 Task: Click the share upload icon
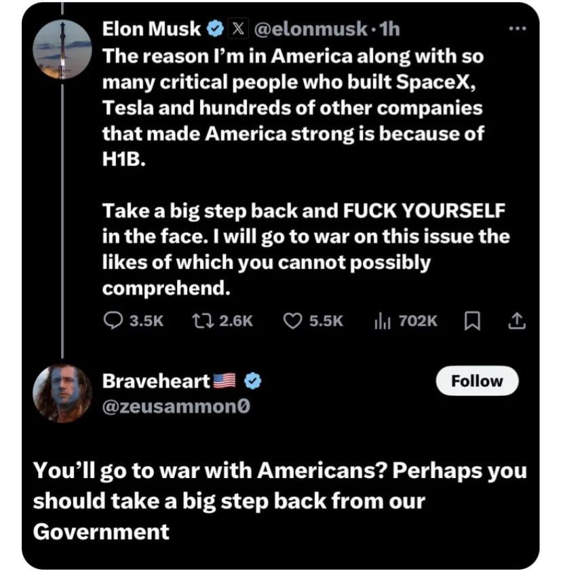pos(517,320)
